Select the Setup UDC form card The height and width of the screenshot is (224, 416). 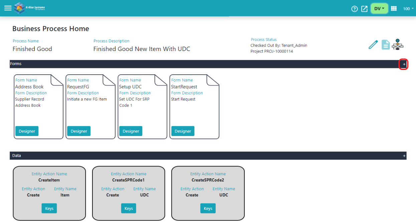click(x=142, y=107)
